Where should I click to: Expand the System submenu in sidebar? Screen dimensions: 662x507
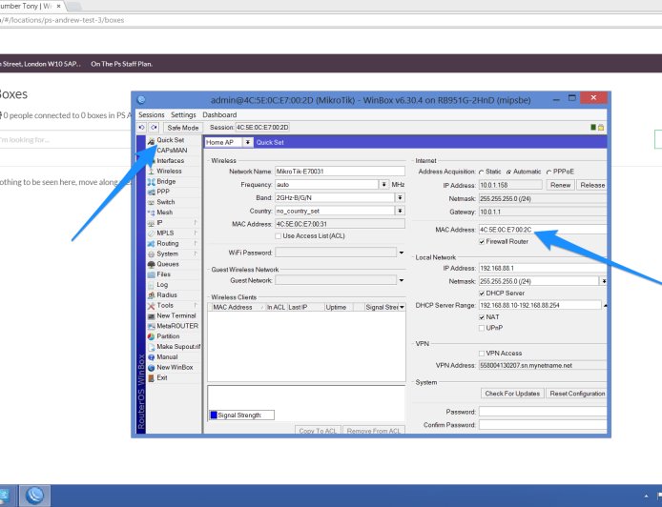(196, 253)
